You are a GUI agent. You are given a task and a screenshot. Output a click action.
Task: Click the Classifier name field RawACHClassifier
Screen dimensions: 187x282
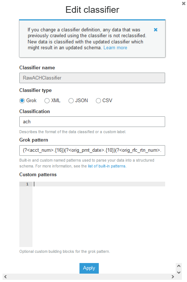pos(92,78)
